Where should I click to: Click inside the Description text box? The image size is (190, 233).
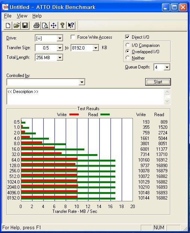point(85,96)
